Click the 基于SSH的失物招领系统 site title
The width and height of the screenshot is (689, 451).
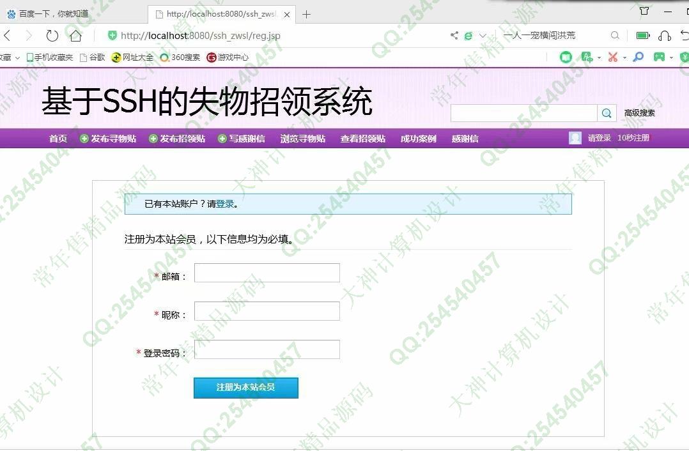207,101
